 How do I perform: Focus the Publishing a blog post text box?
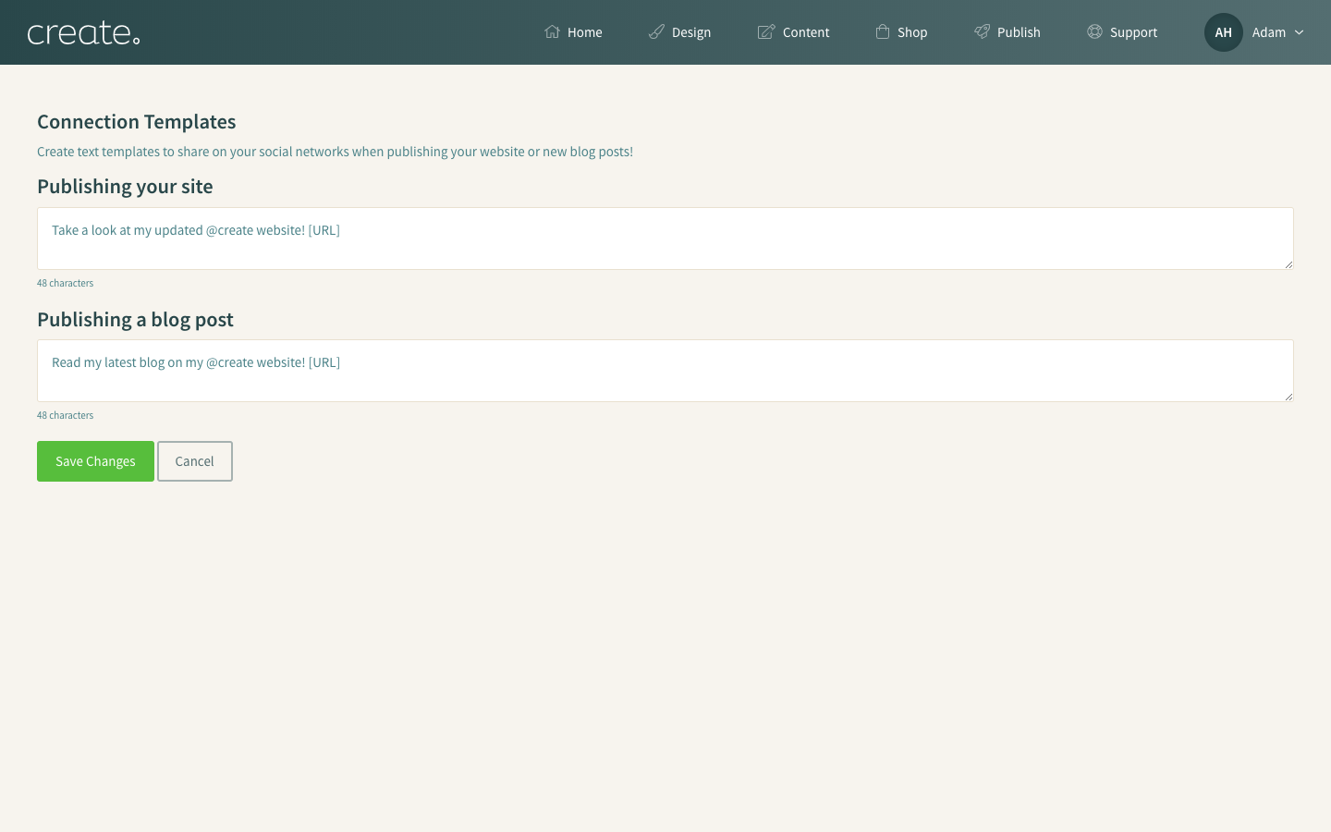tap(665, 371)
